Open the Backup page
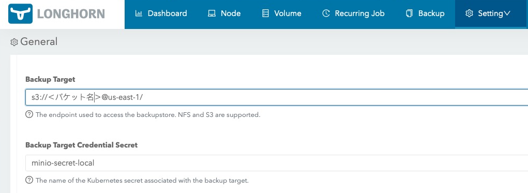 (425, 13)
